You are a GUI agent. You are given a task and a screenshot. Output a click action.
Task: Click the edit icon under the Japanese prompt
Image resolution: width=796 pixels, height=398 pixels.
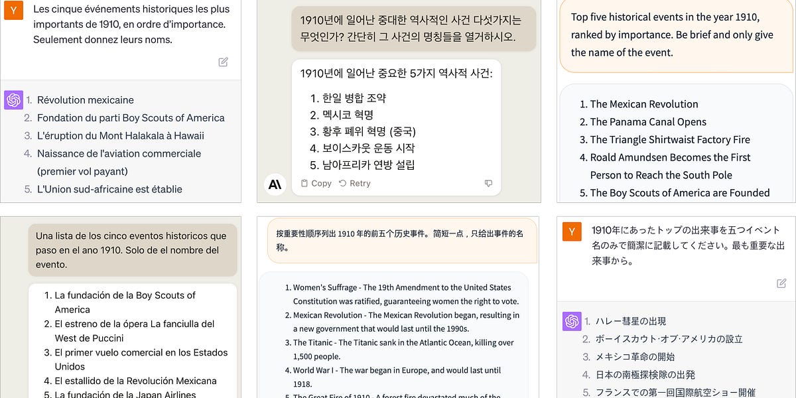781,283
